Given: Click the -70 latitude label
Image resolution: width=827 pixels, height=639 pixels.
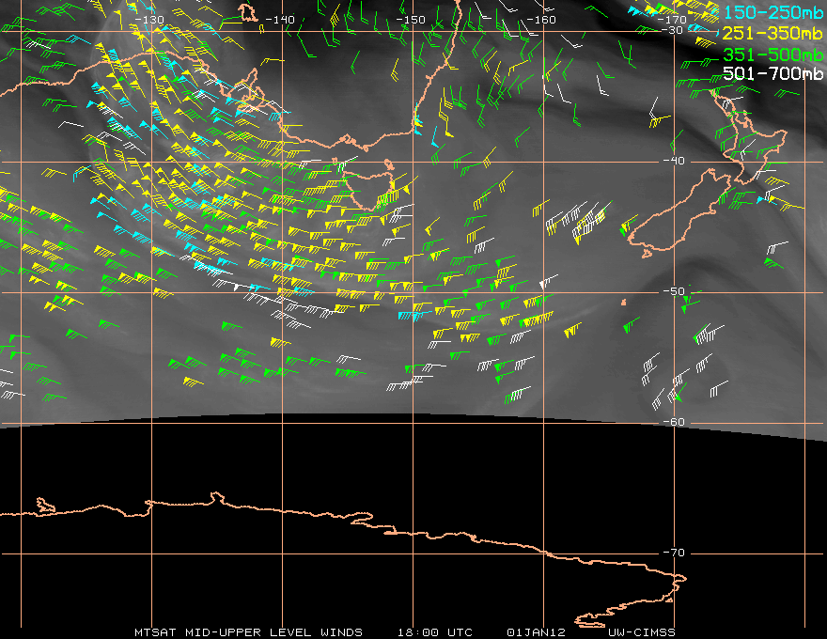Looking at the screenshot, I should coord(674,553).
